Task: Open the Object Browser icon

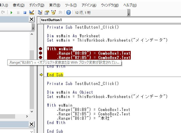Action: 53,12
